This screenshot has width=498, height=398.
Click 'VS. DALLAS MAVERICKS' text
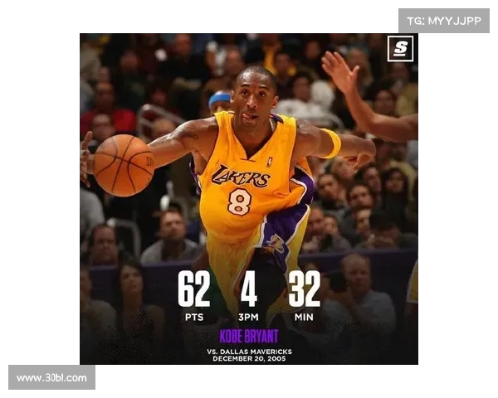click(249, 352)
